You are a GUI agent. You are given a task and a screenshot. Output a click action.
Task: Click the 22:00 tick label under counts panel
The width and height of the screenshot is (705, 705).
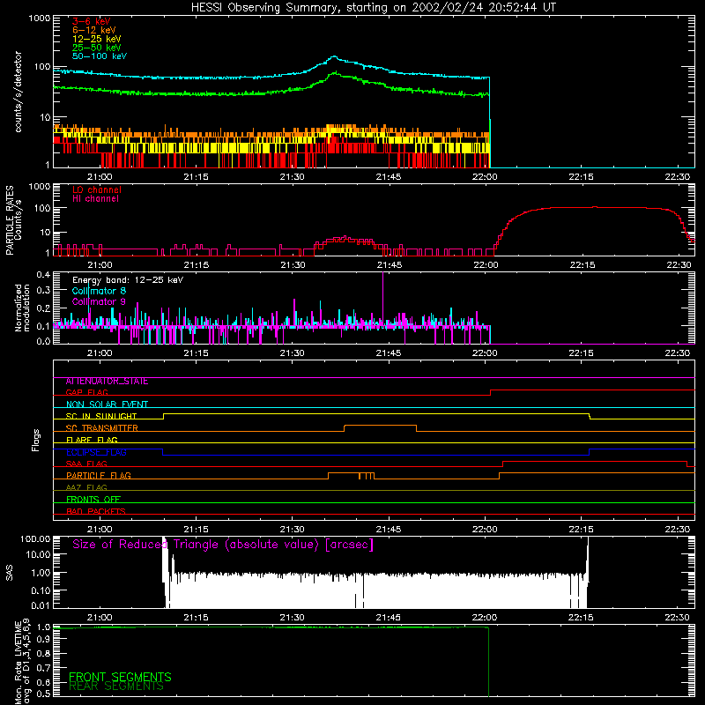pyautogui.click(x=485, y=177)
